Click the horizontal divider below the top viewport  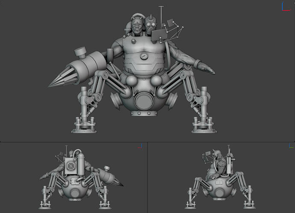(x=147, y=142)
